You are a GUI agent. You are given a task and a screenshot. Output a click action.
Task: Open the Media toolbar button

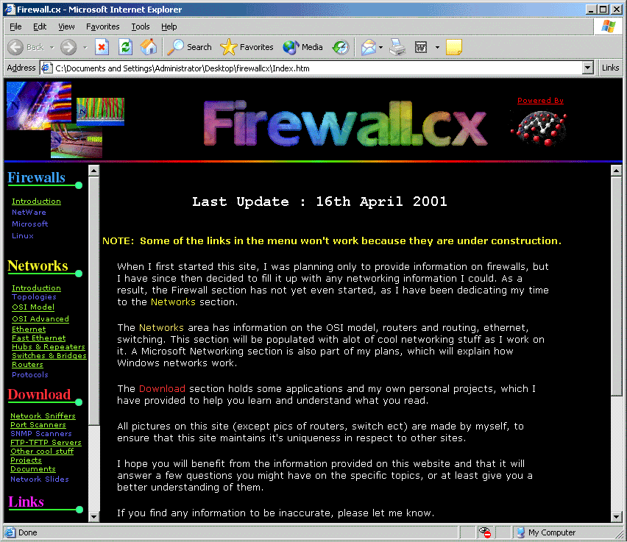coord(302,47)
